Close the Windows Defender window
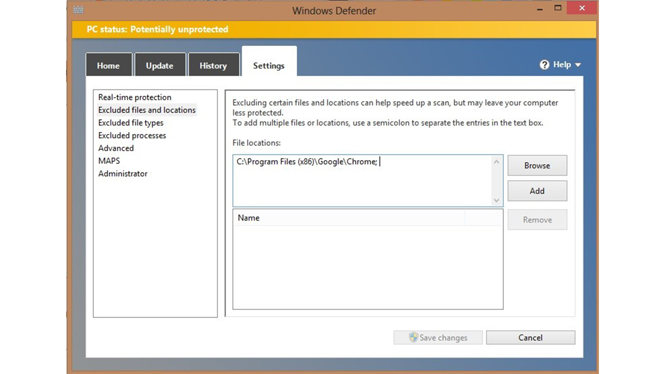 582,8
